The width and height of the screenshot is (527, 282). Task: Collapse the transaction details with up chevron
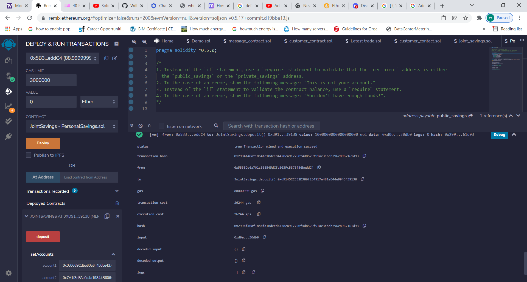pyautogui.click(x=514, y=134)
